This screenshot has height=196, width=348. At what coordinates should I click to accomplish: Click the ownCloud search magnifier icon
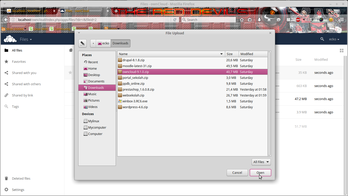coord(322,39)
